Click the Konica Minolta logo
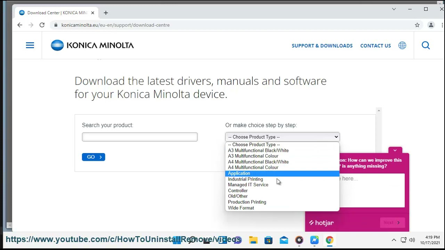The height and width of the screenshot is (250, 445). [x=92, y=45]
